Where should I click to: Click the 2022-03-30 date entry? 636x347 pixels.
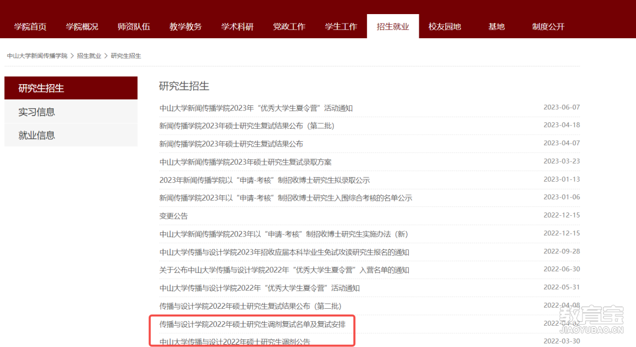(562, 341)
